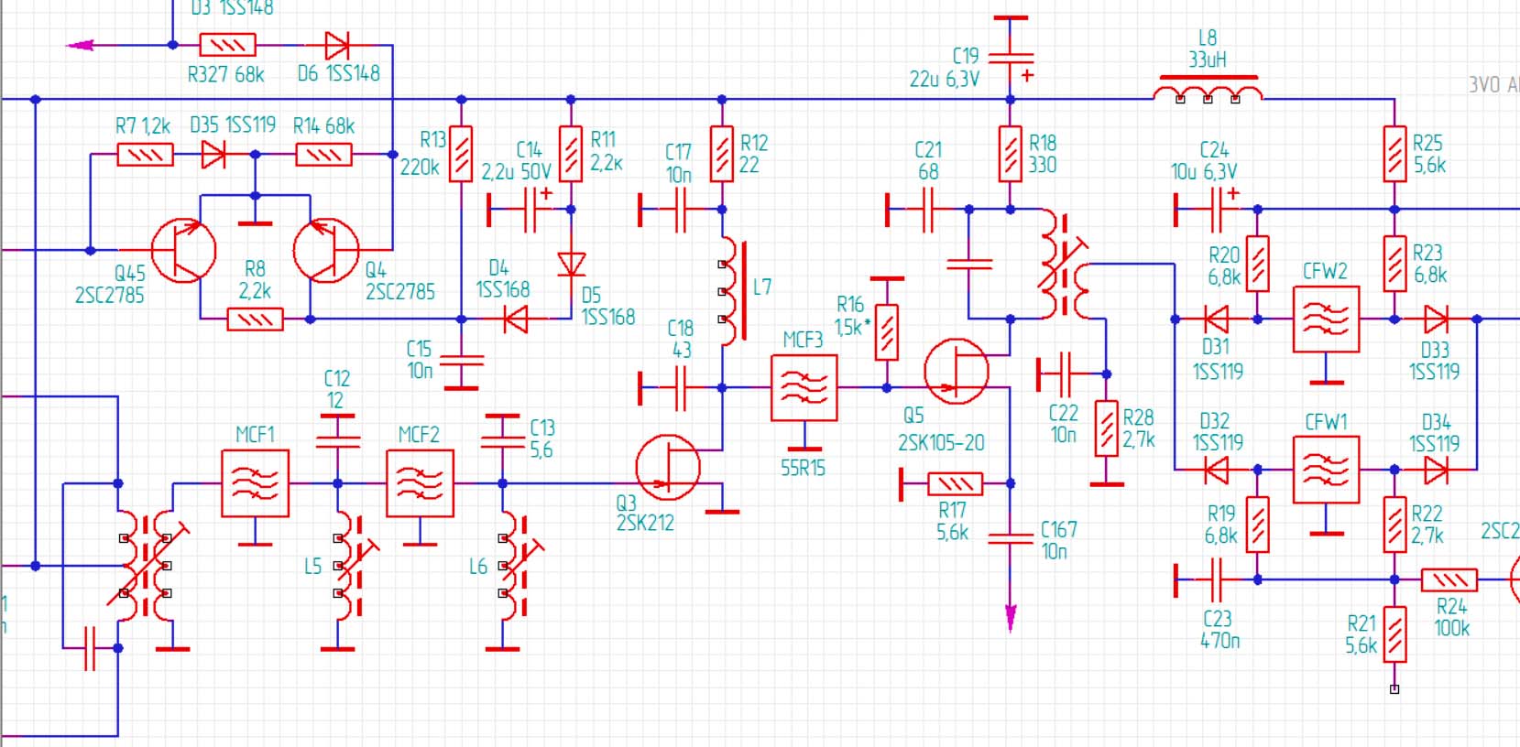Select the R18 330 resistor
The width and height of the screenshot is (1520, 747).
point(1011,154)
